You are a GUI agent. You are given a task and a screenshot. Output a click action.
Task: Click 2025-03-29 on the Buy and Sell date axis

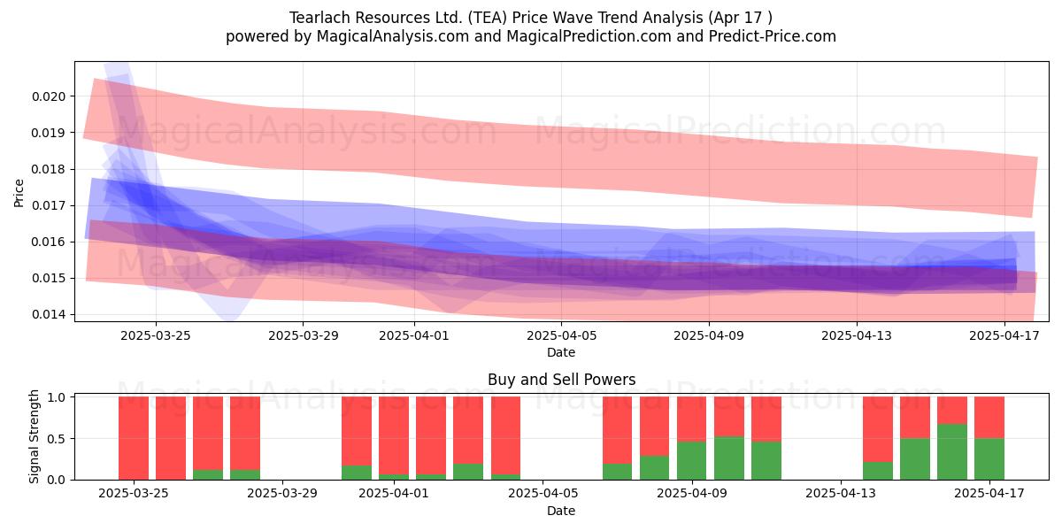[x=282, y=494]
